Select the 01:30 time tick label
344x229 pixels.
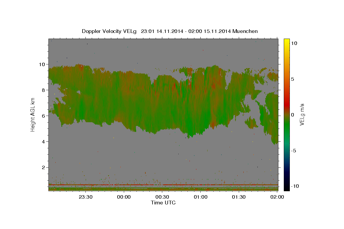tap(239, 197)
